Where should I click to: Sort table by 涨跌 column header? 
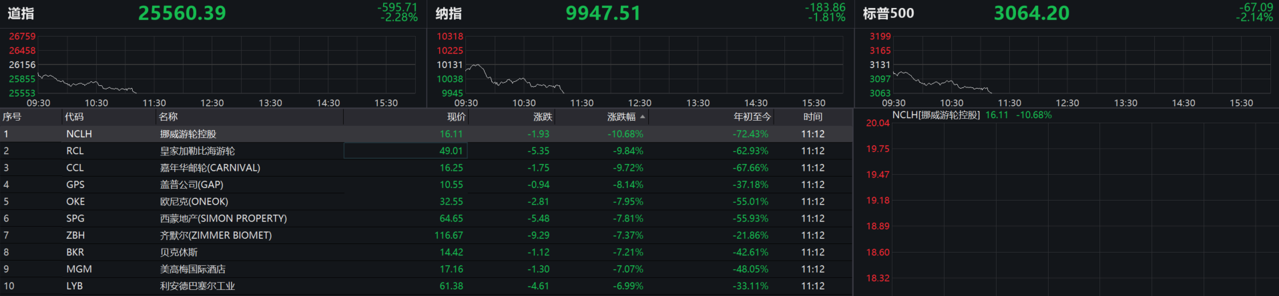pos(543,117)
